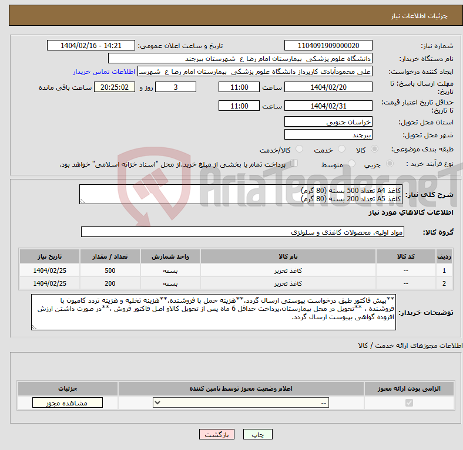Click the announcement date field 1404/02/16 - 14:21
Screen dimensions: 463x450
coord(91,46)
